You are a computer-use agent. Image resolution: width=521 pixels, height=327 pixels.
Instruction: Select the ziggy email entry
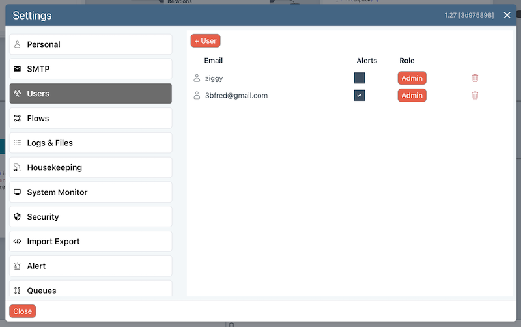(214, 78)
